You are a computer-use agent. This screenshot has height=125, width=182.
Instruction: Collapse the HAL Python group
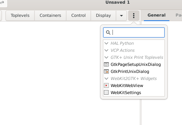106,44
